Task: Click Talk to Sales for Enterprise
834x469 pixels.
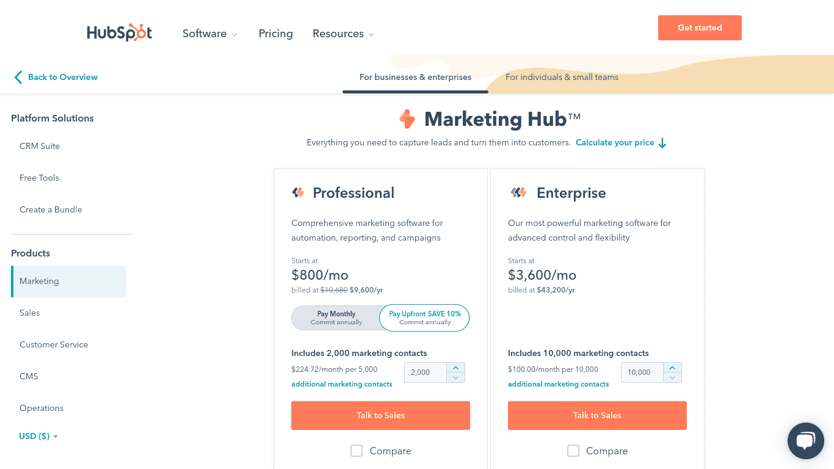Action: [x=597, y=415]
